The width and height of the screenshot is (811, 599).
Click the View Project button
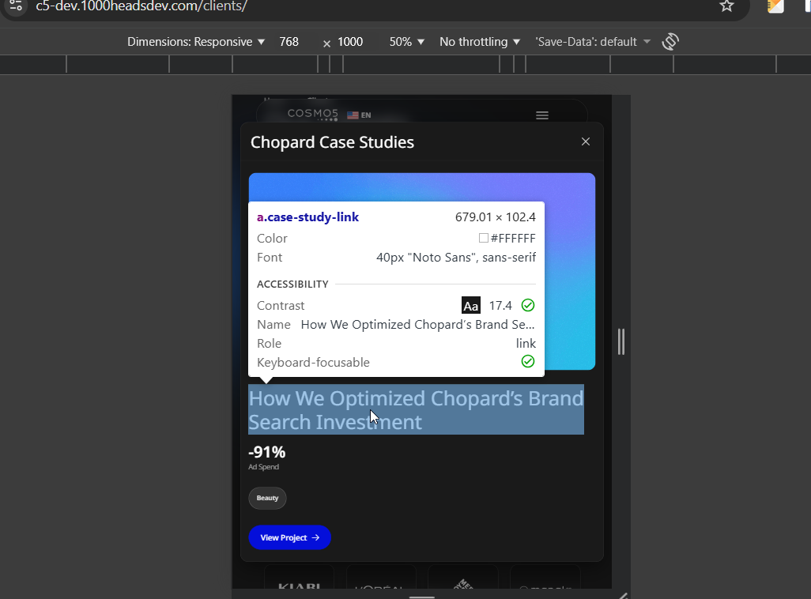pos(289,537)
